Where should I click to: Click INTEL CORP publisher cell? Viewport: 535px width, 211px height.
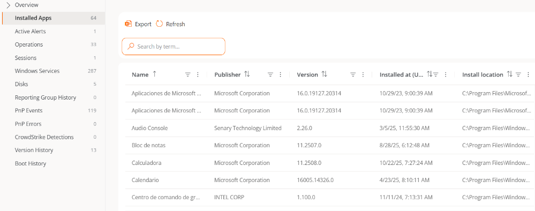click(x=229, y=197)
